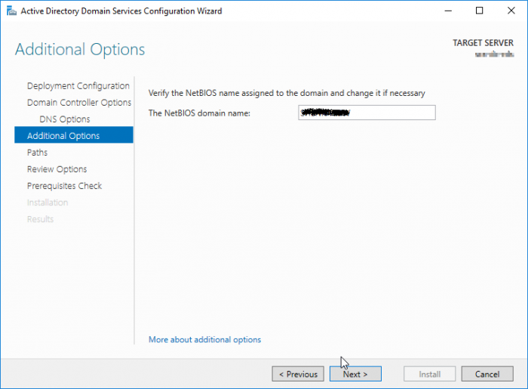Click the Next button

coord(355,374)
